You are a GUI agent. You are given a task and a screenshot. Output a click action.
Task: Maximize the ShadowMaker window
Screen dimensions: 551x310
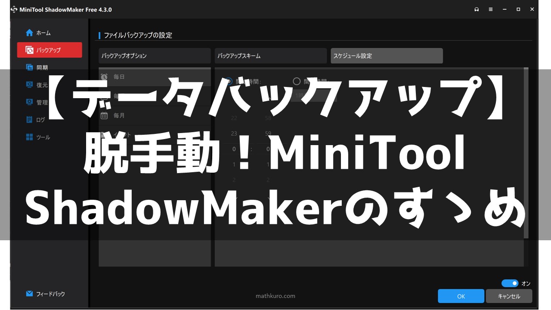(x=518, y=9)
